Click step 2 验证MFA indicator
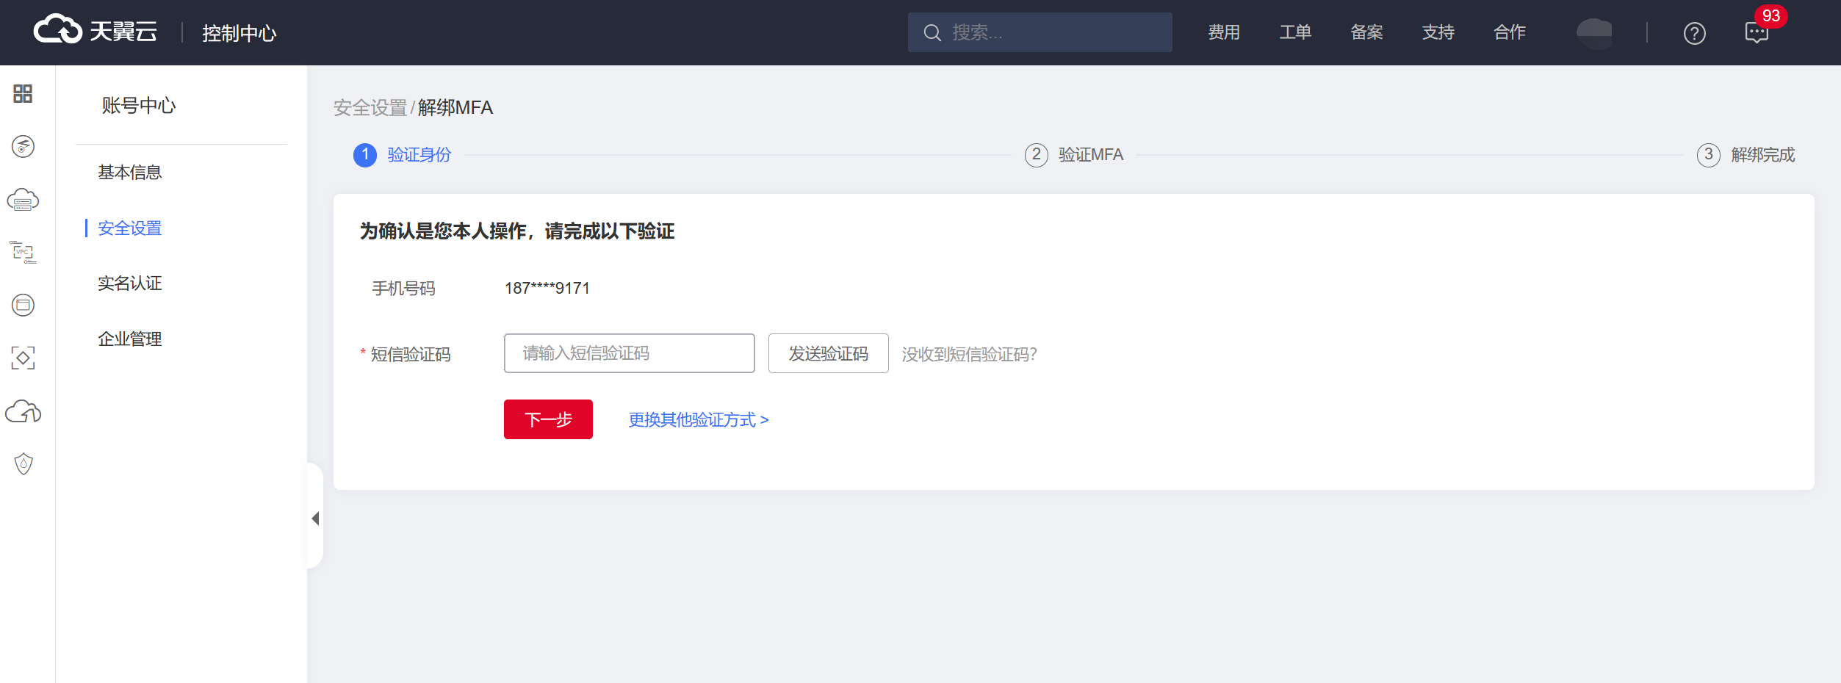 pyautogui.click(x=1074, y=155)
